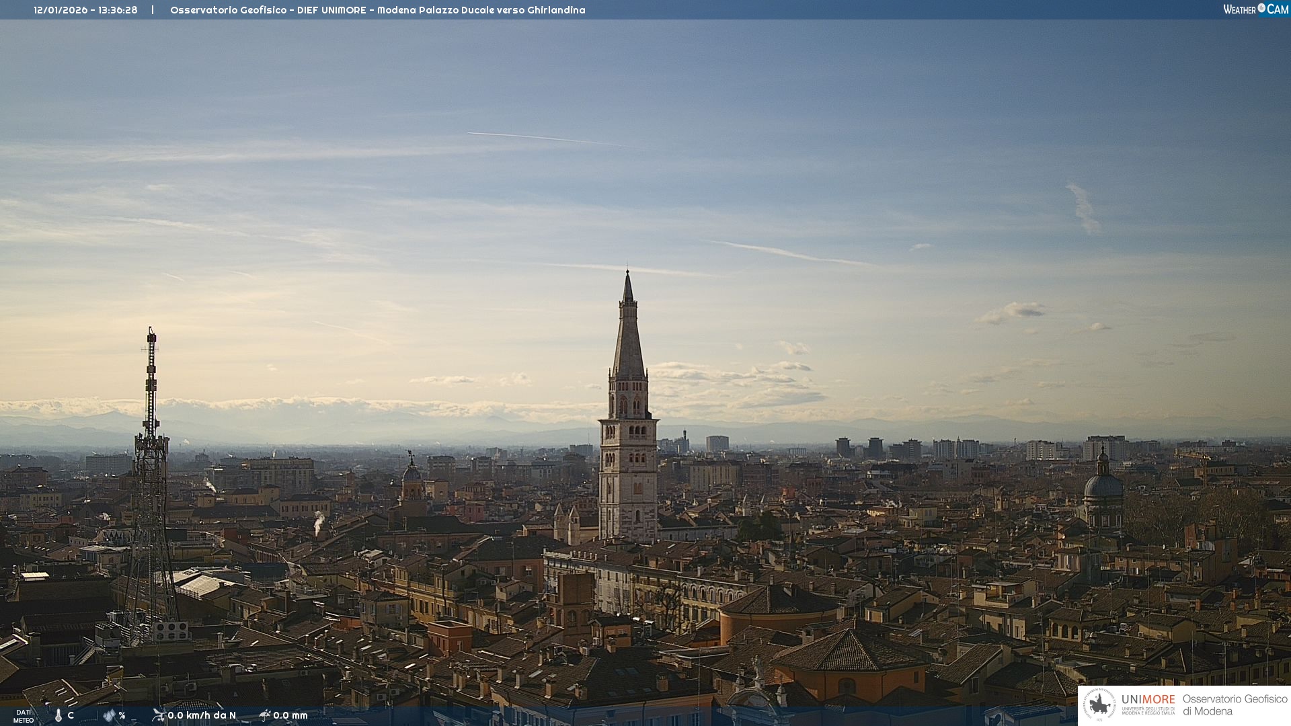
Task: Click the anemometer wind speed icon
Action: (159, 715)
